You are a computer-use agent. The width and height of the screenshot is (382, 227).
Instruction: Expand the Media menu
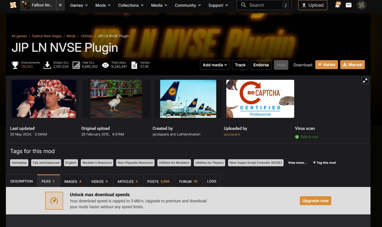click(159, 5)
